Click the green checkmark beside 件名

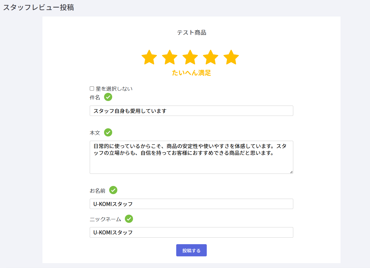pos(108,97)
